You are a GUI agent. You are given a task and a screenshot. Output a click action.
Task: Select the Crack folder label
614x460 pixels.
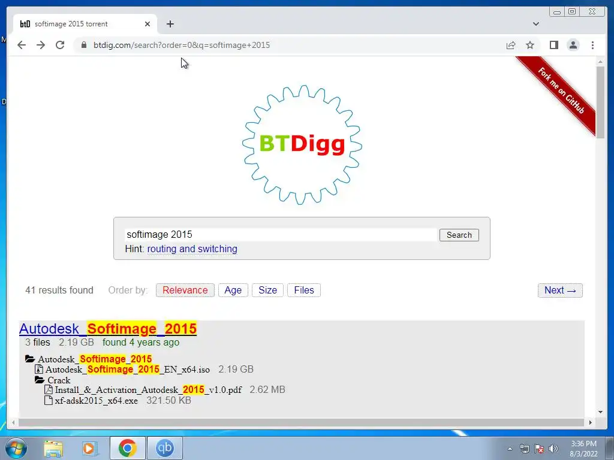[59, 380]
